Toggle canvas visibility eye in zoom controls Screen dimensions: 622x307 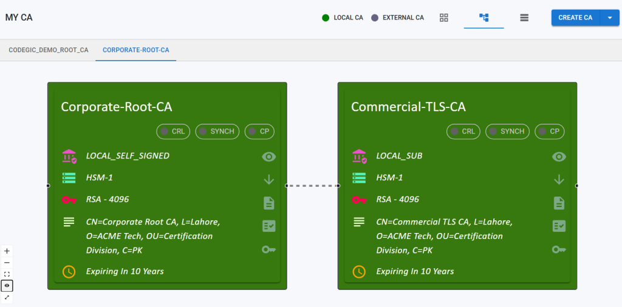[7, 286]
